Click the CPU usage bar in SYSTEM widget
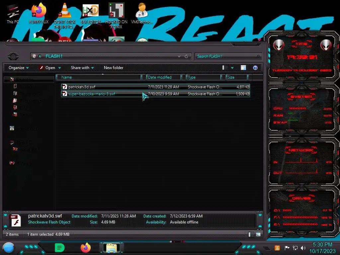This screenshot has height=255, width=340. click(297, 109)
